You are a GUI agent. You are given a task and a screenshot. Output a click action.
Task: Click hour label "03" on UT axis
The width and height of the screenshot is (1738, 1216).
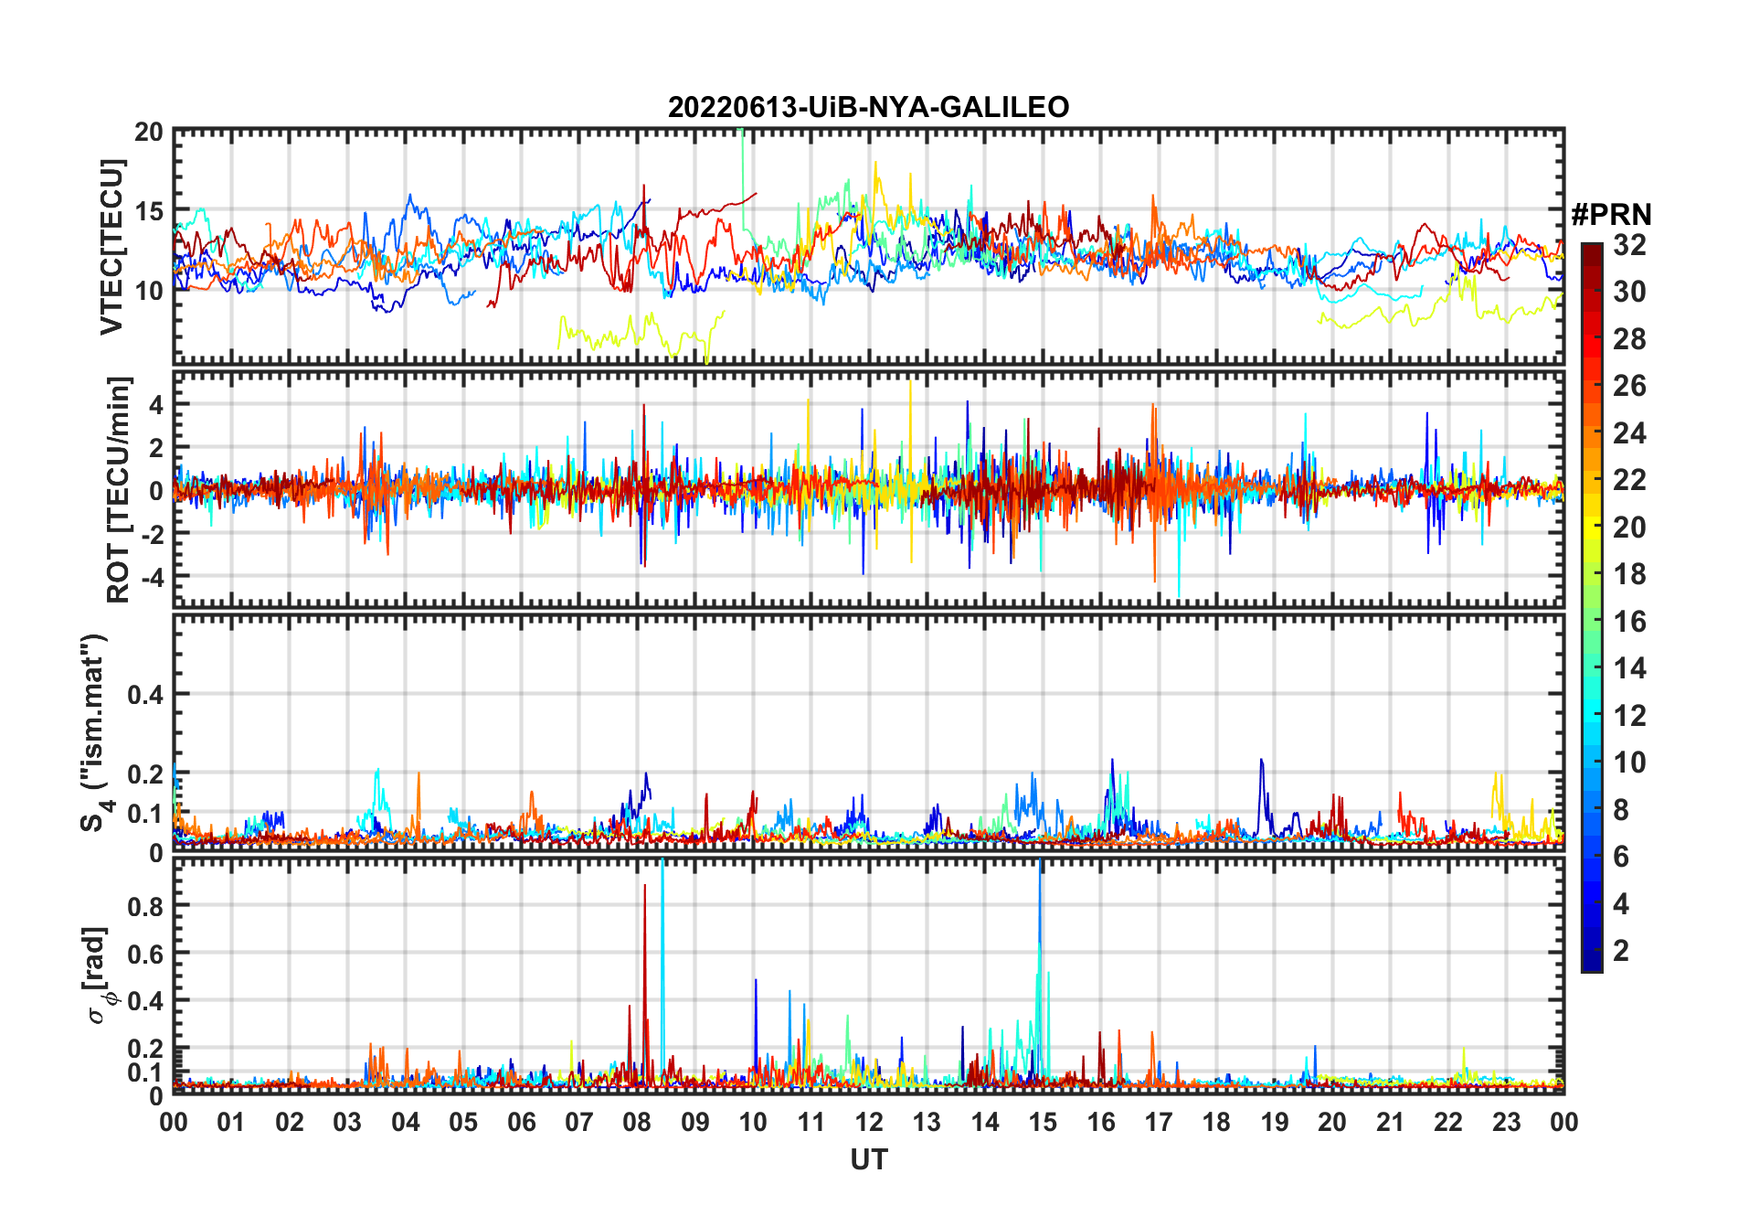pyautogui.click(x=347, y=1122)
